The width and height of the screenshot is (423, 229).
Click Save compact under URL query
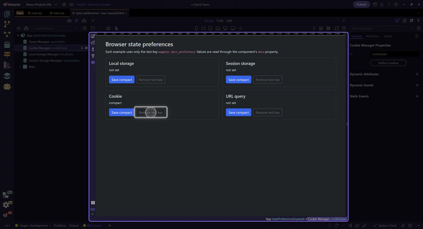click(x=238, y=113)
